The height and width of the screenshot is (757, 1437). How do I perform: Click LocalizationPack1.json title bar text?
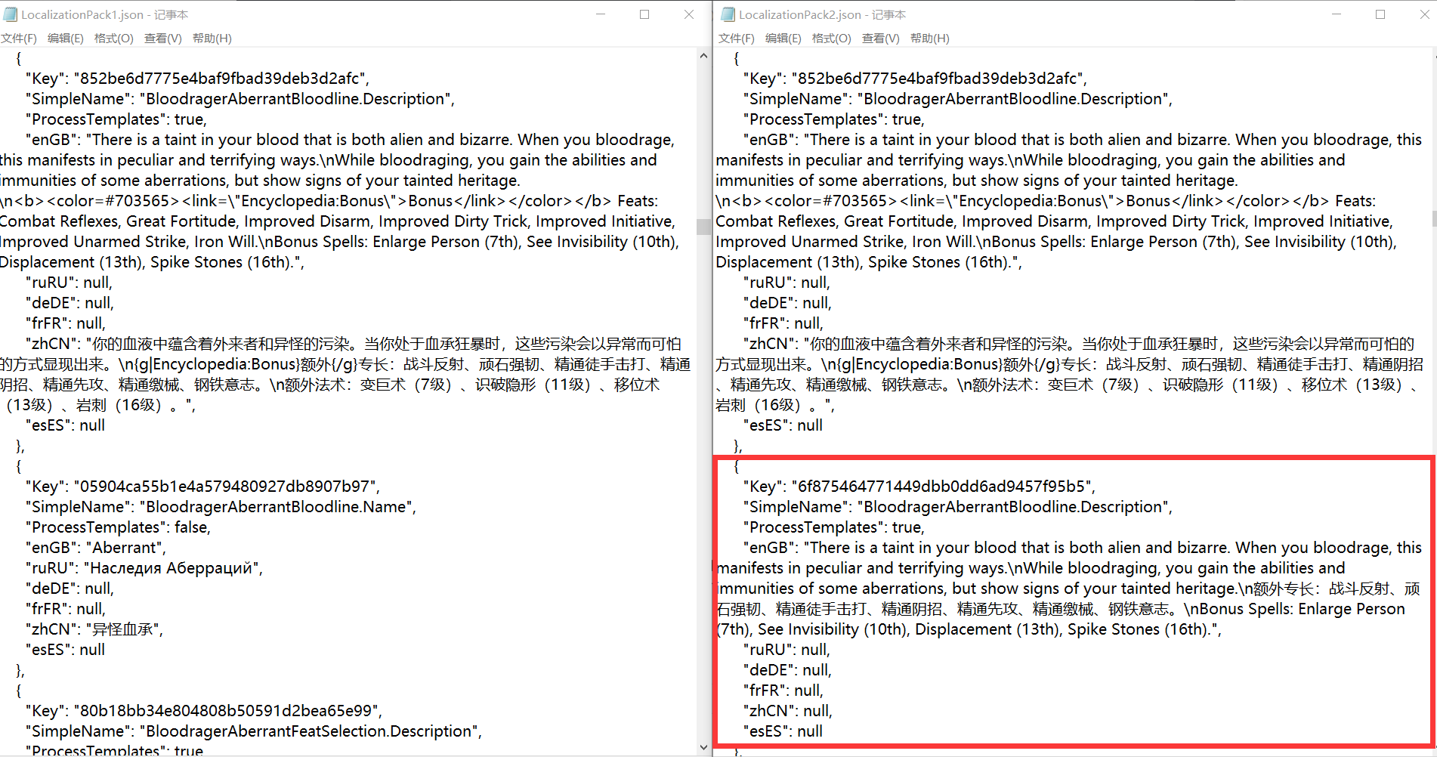(105, 14)
